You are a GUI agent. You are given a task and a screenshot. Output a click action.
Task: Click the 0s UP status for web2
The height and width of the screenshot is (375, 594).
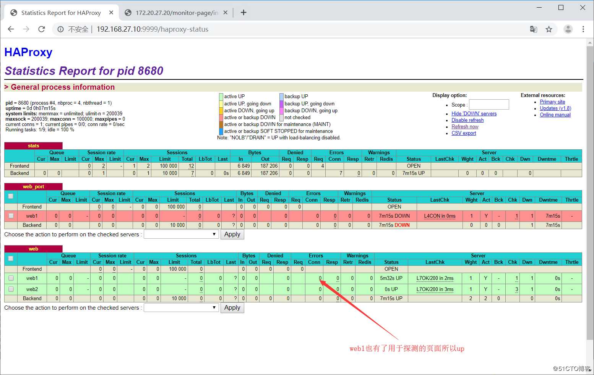391,289
